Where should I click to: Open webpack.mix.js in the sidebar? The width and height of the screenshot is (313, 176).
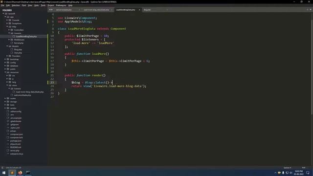[x=17, y=154]
